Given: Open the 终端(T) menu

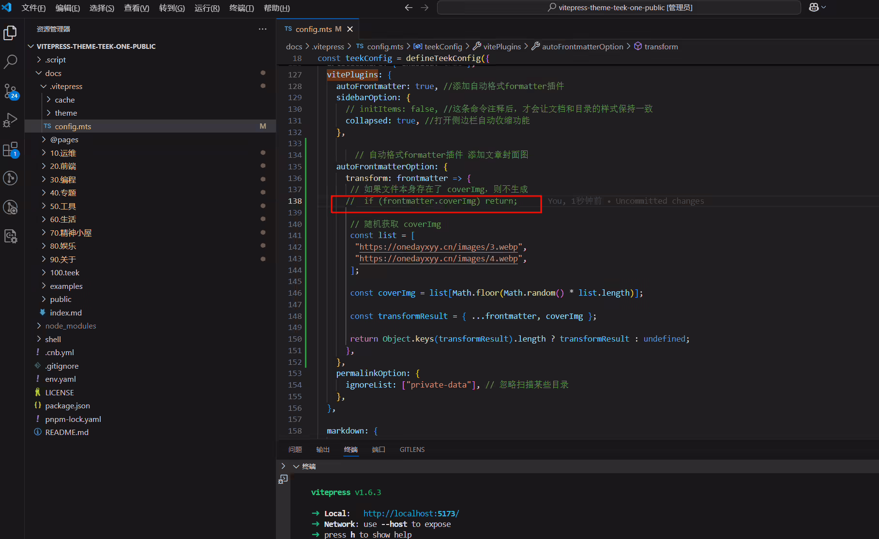Looking at the screenshot, I should [x=242, y=8].
